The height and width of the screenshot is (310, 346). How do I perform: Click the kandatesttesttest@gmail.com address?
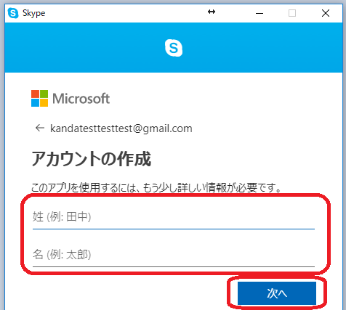[x=121, y=129]
